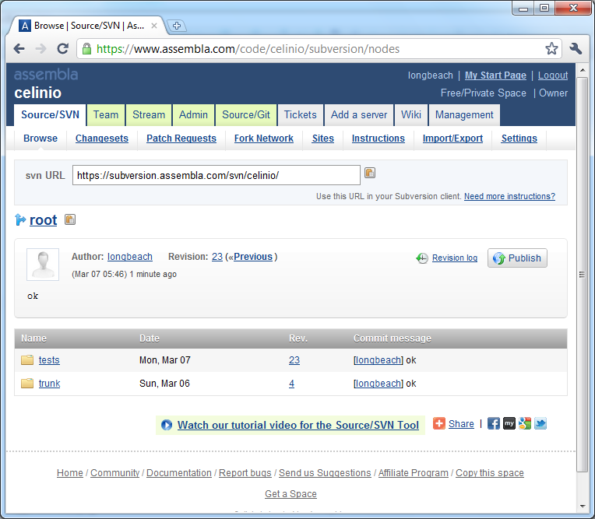Click the tutorial video play icon

tap(167, 426)
